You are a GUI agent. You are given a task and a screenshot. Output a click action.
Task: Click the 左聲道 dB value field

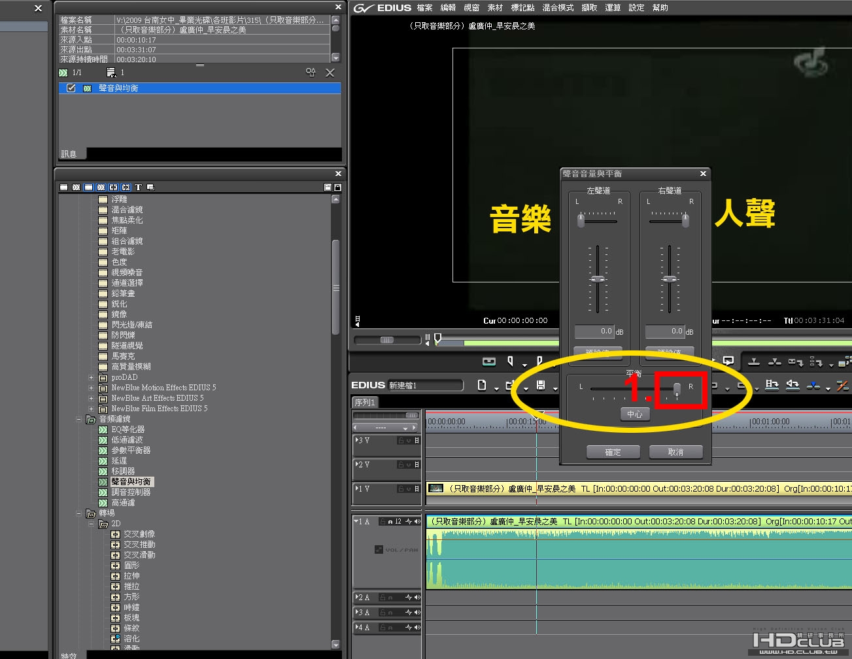coord(594,331)
